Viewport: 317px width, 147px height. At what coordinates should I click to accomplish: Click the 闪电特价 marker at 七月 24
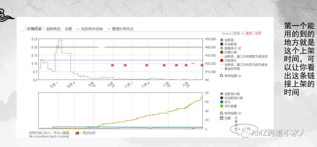click(113, 65)
